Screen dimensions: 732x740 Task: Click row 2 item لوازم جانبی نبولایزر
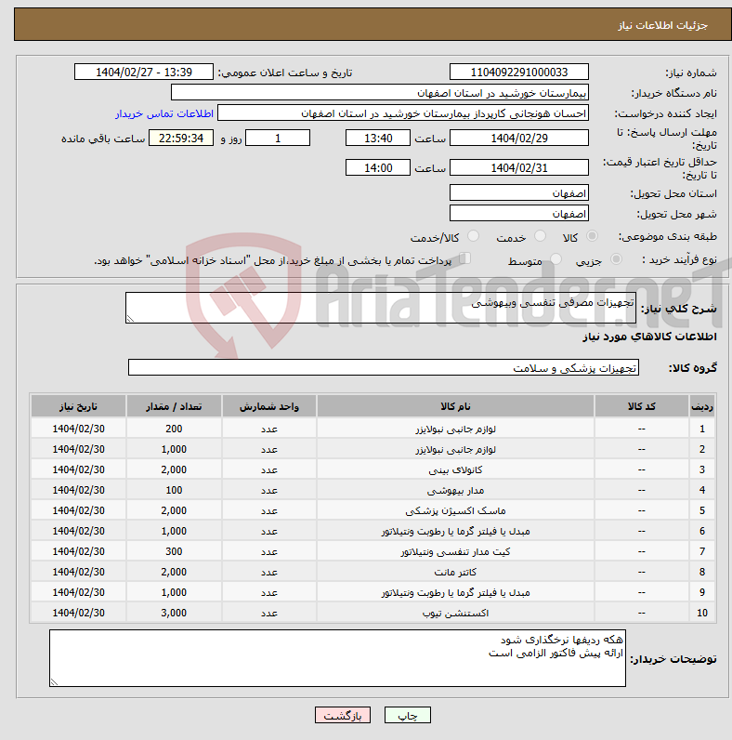click(x=455, y=449)
